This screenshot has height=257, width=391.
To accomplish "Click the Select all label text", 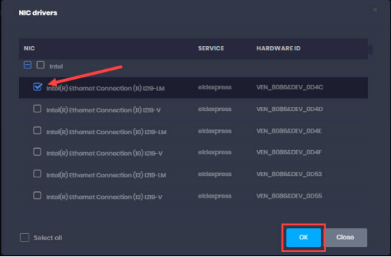I will click(x=48, y=237).
